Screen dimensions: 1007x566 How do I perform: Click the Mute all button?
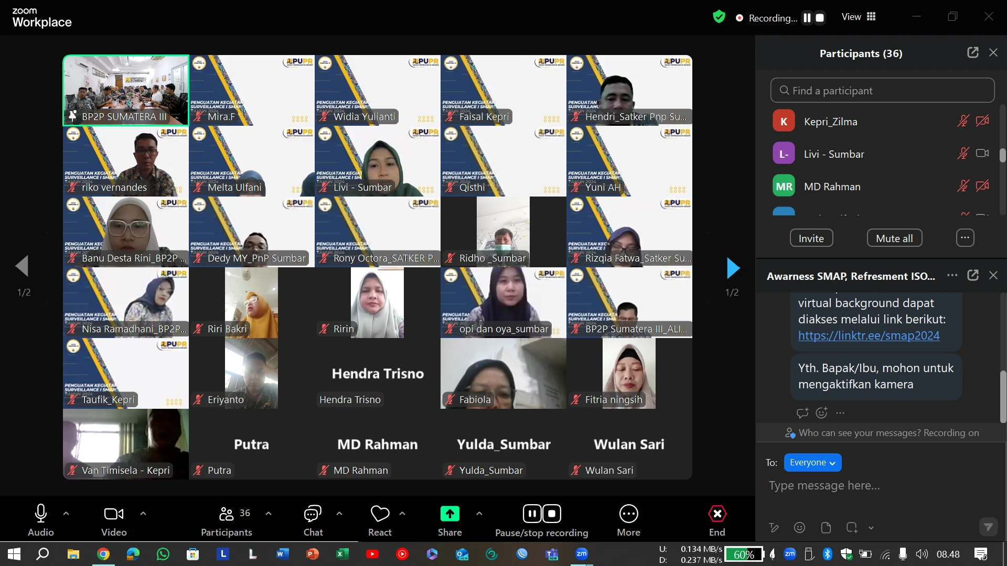point(894,238)
